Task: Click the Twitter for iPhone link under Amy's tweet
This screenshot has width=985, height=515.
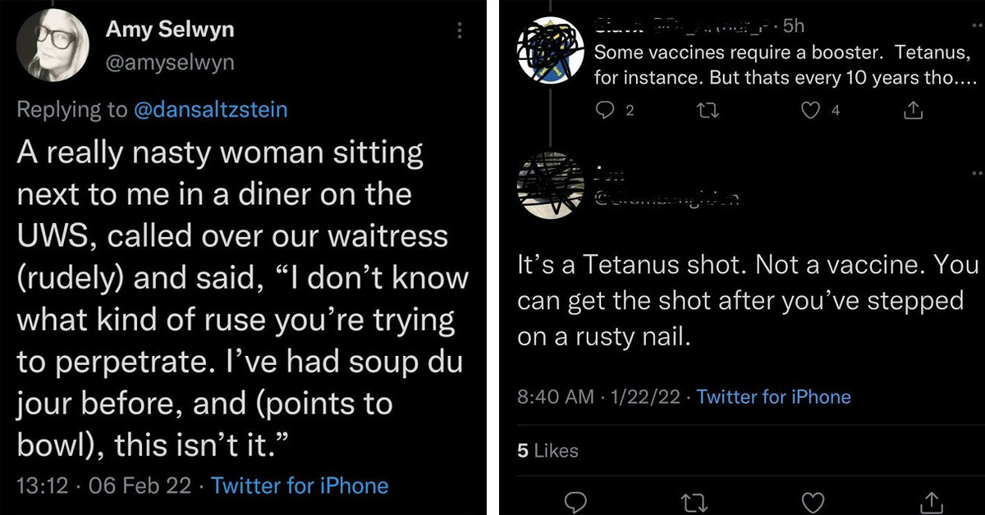Action: pyautogui.click(x=300, y=485)
